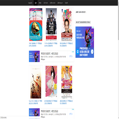The image size is (119, 119).
Task: Open the Ticket site brand link in the navbar
Action: (x=30, y=3)
